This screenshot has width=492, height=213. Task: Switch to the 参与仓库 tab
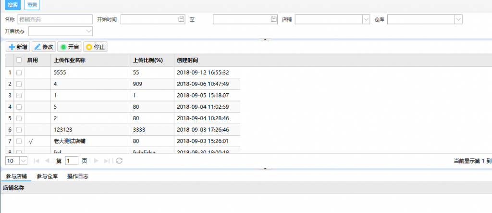pyautogui.click(x=47, y=176)
